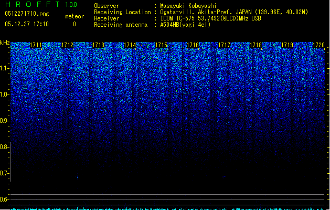The image size is (330, 210).
Task: Select the 1712 time marker
Action: [x=67, y=45]
